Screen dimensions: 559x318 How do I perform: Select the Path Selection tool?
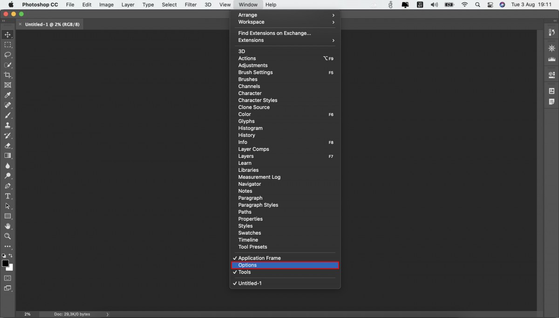click(x=7, y=206)
